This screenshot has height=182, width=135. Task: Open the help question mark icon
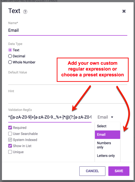click(x=25, y=12)
